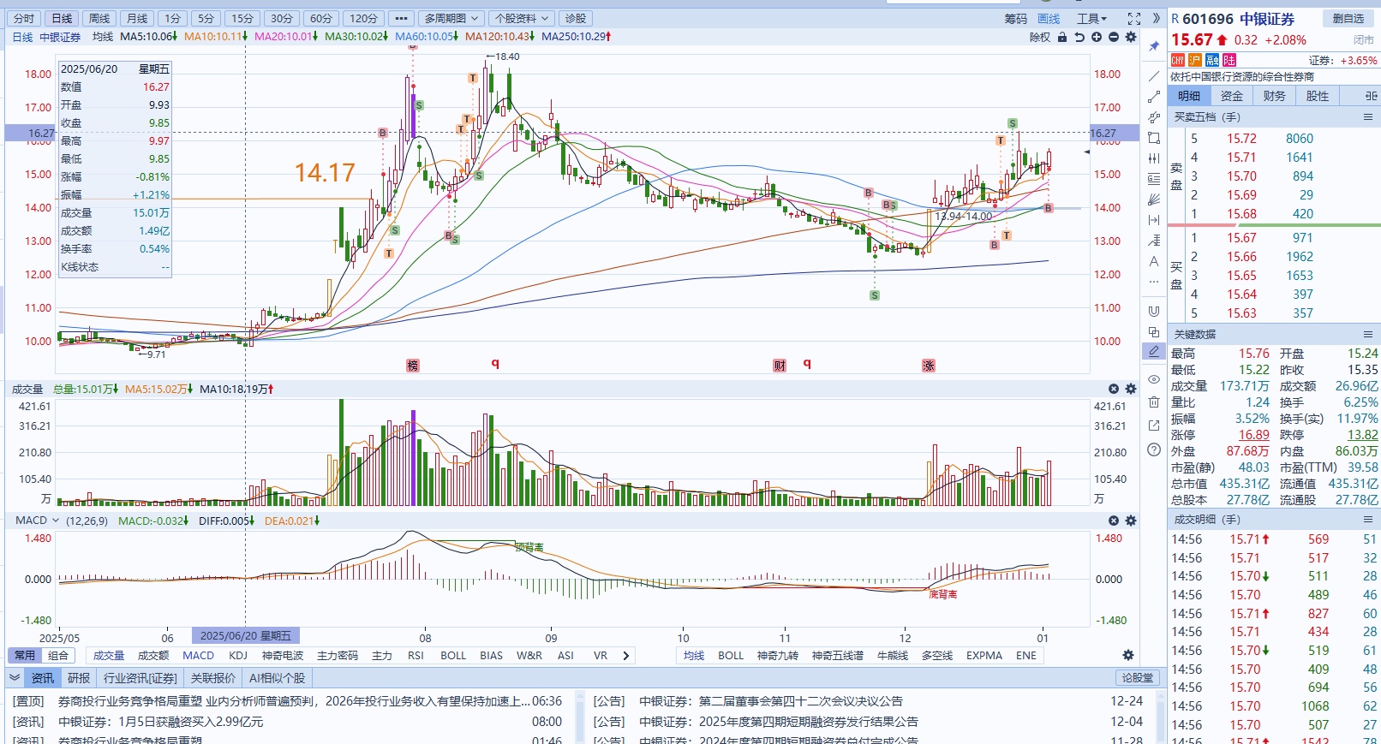Collapse right panel with double-chevron icon
Image resolution: width=1381 pixels, height=744 pixels.
click(x=1156, y=18)
